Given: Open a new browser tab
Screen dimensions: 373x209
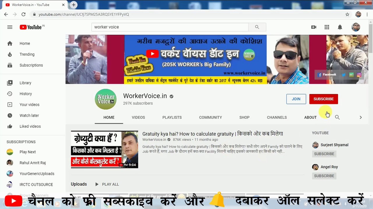Looking at the screenshot, I should 74,5.
